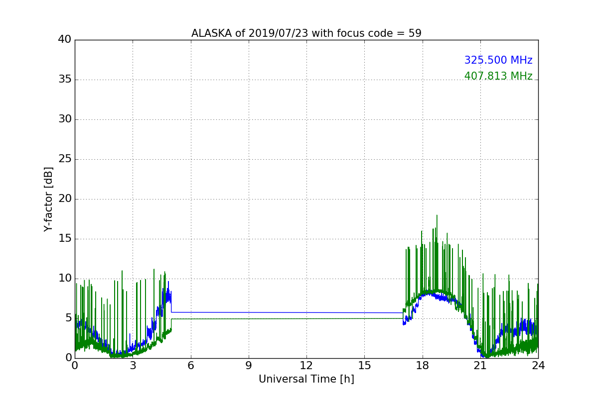Click the y-axis tick label 10

[65, 279]
